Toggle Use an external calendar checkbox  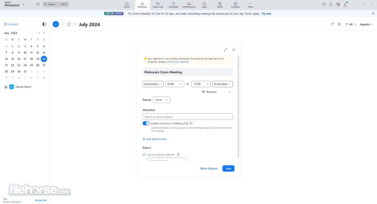[x=144, y=154]
